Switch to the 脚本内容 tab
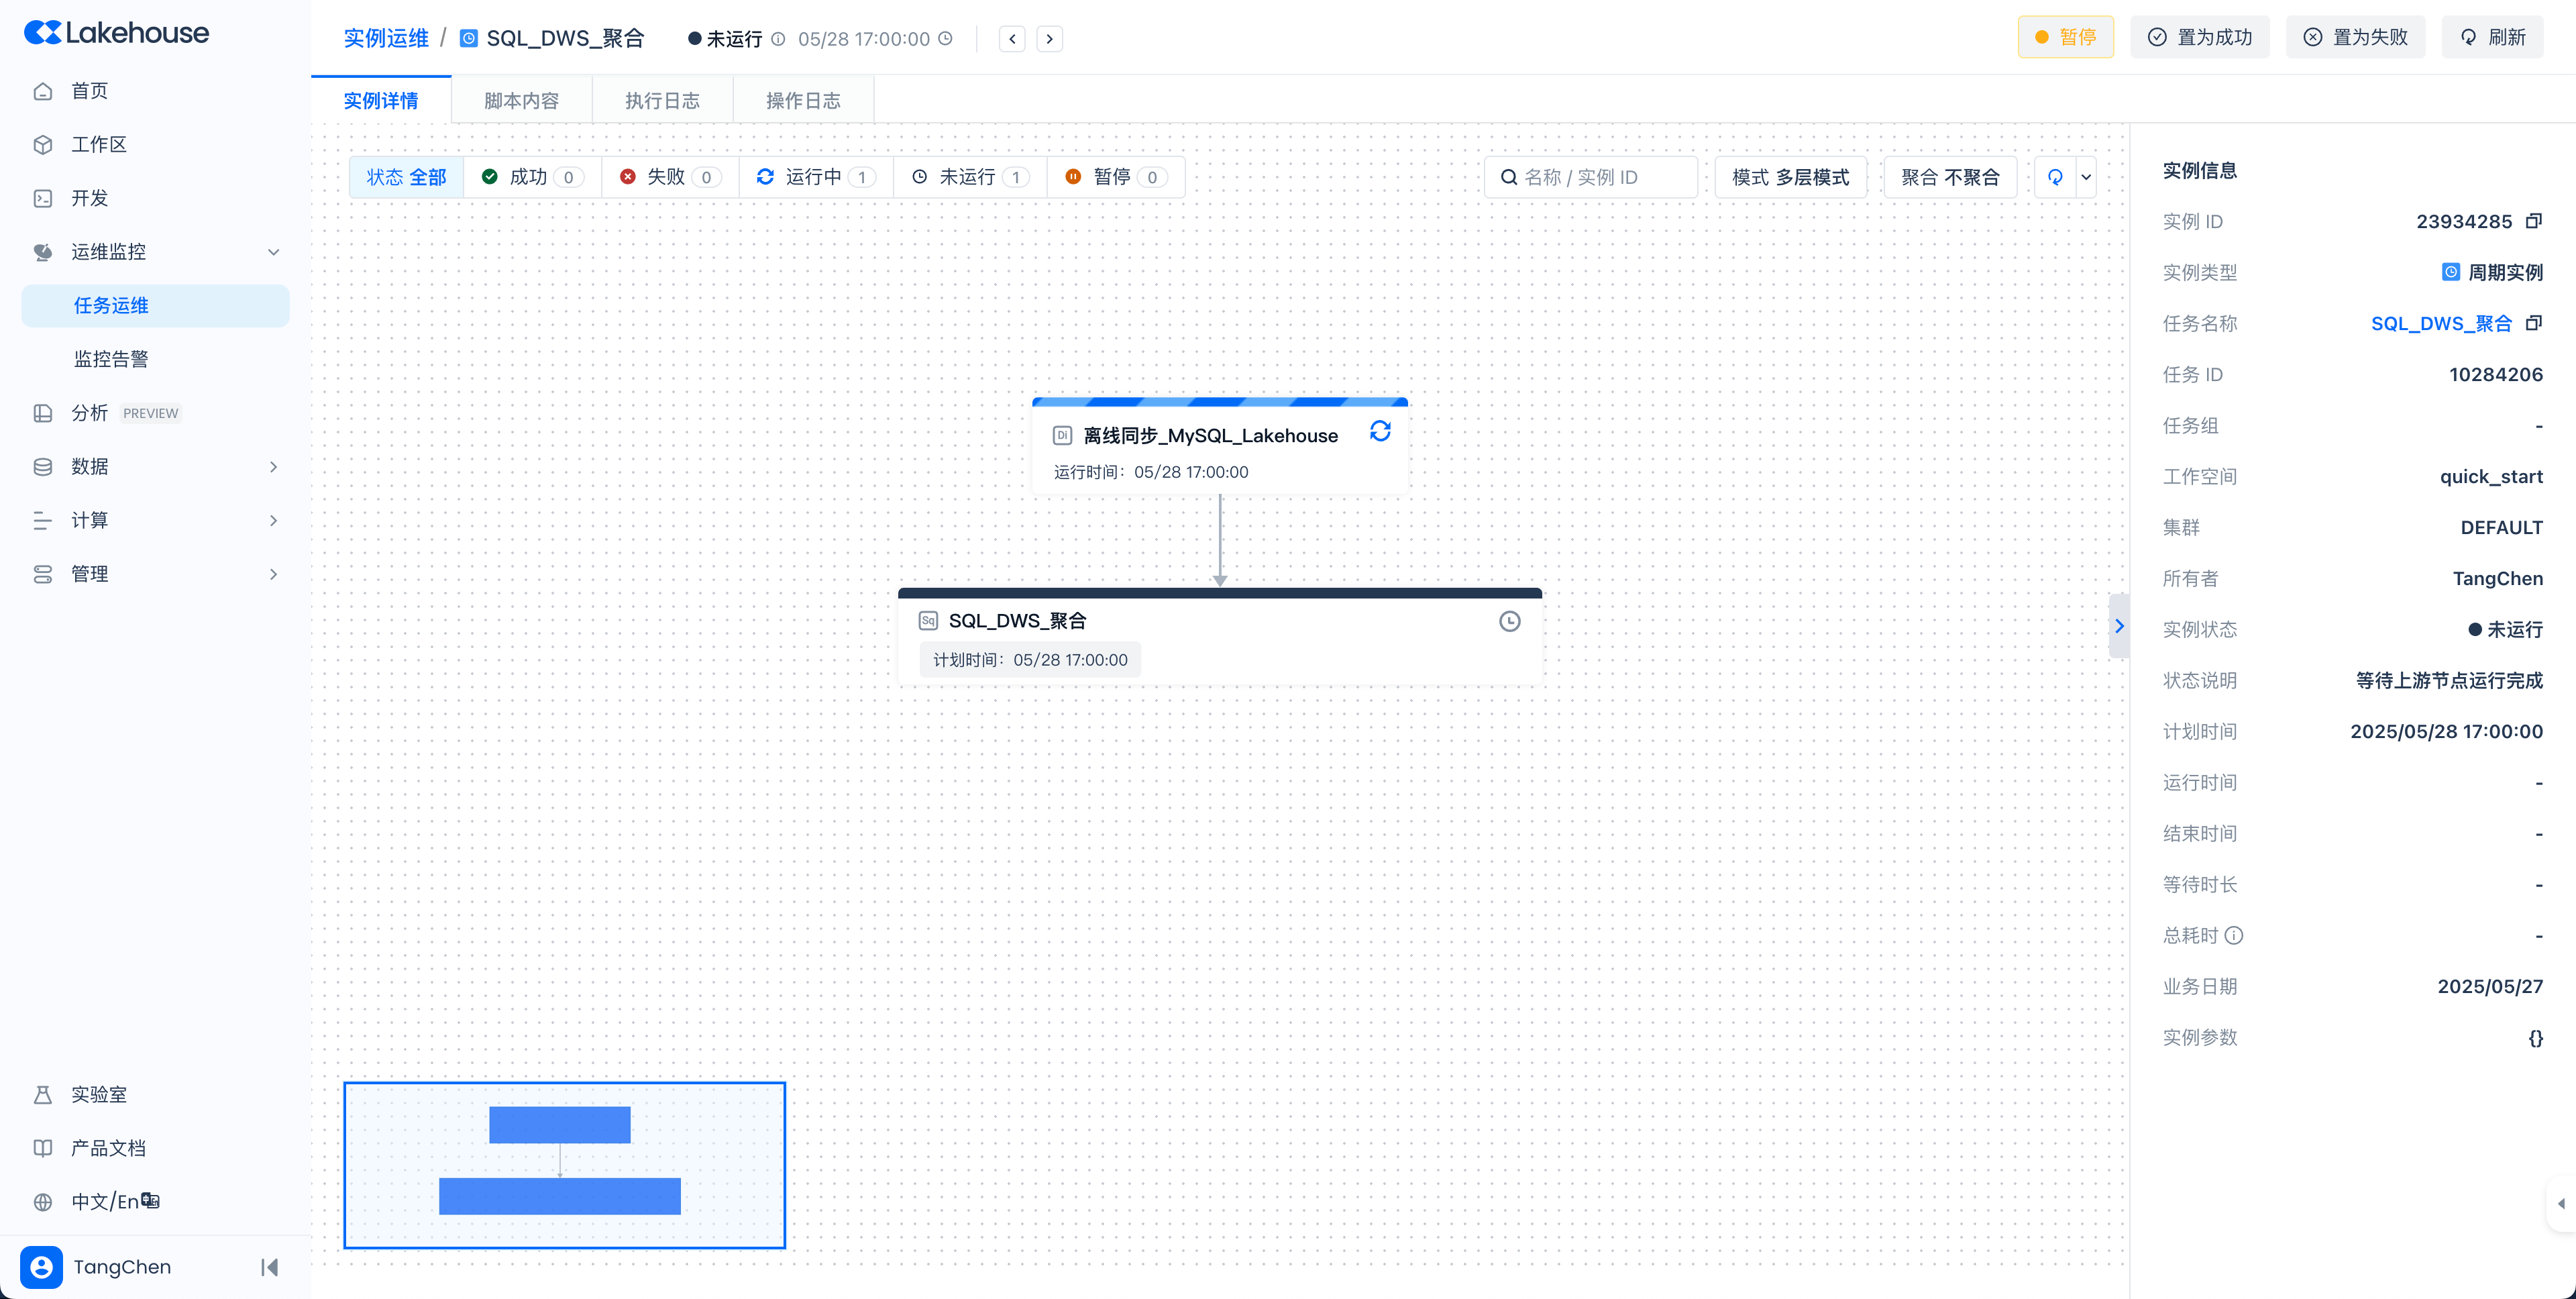The image size is (2576, 1299). (x=521, y=101)
